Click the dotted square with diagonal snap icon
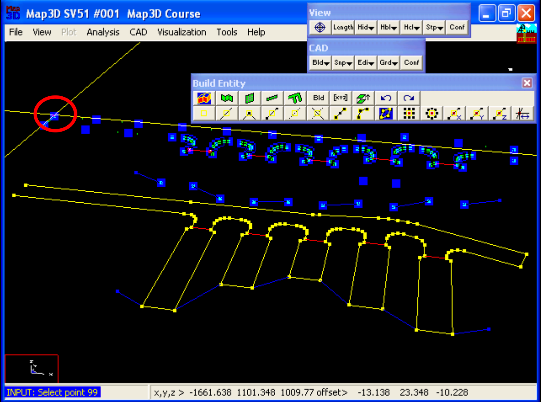541x402 pixels. (x=295, y=114)
